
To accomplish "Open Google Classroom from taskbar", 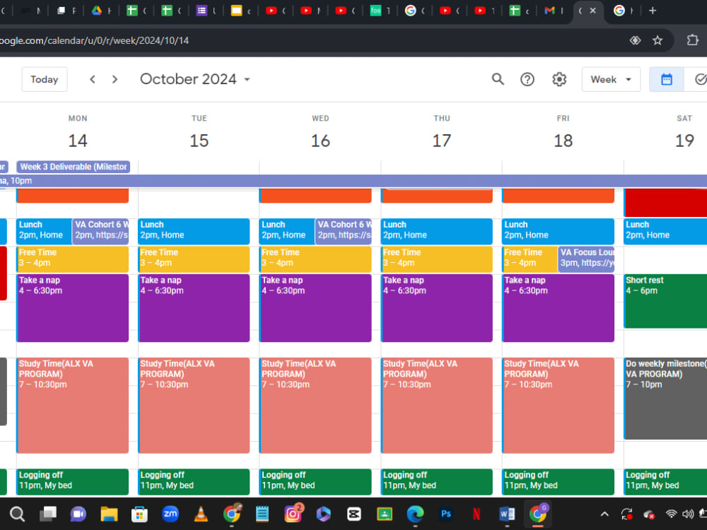I will click(385, 514).
